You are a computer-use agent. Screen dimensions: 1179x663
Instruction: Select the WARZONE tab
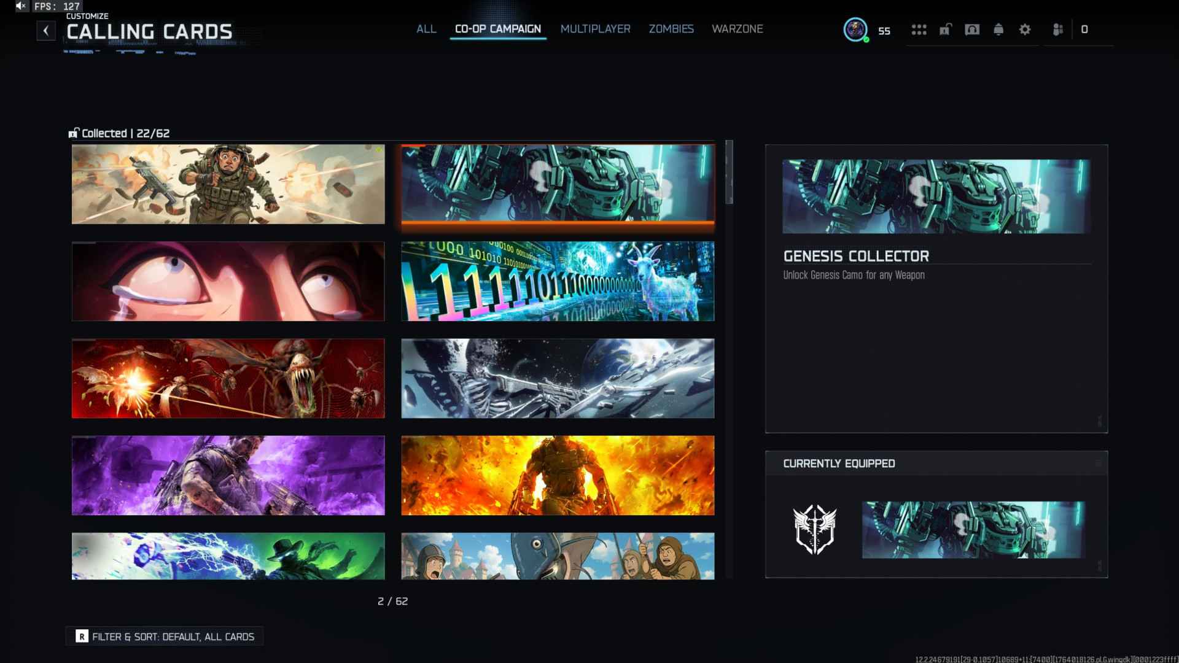(x=737, y=29)
